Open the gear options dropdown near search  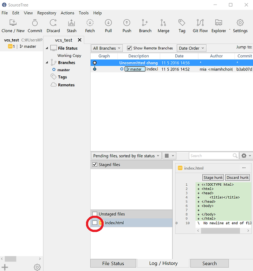pyautogui.click(x=246, y=156)
